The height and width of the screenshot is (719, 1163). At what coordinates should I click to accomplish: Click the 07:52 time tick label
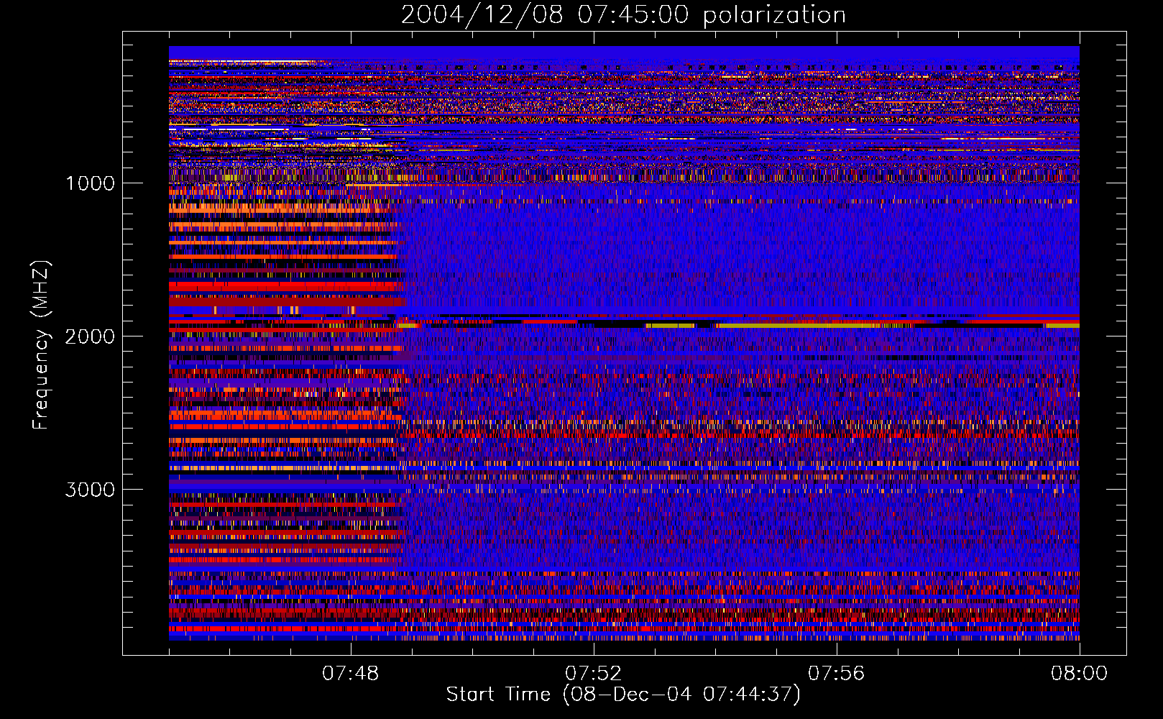coord(593,674)
